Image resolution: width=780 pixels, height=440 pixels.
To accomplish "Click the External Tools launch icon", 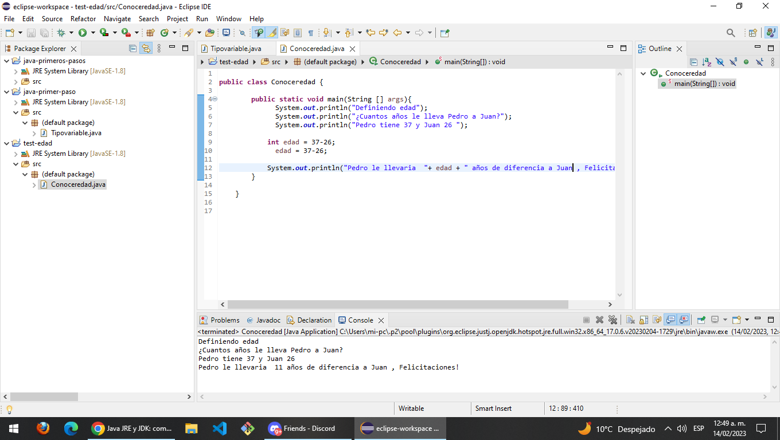I will [126, 33].
